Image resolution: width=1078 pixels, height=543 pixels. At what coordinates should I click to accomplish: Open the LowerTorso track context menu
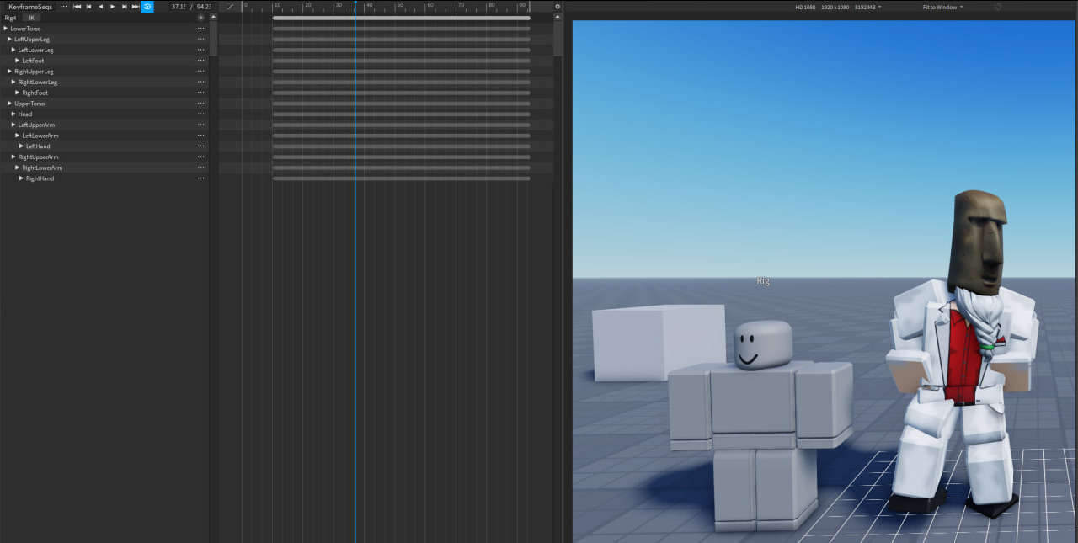coord(200,28)
